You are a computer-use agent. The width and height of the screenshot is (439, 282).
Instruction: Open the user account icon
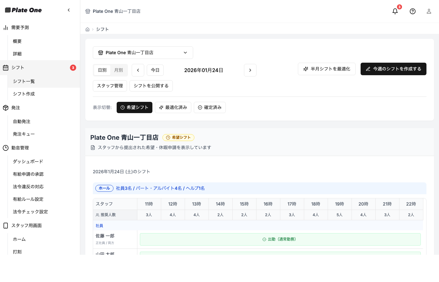tap(429, 11)
